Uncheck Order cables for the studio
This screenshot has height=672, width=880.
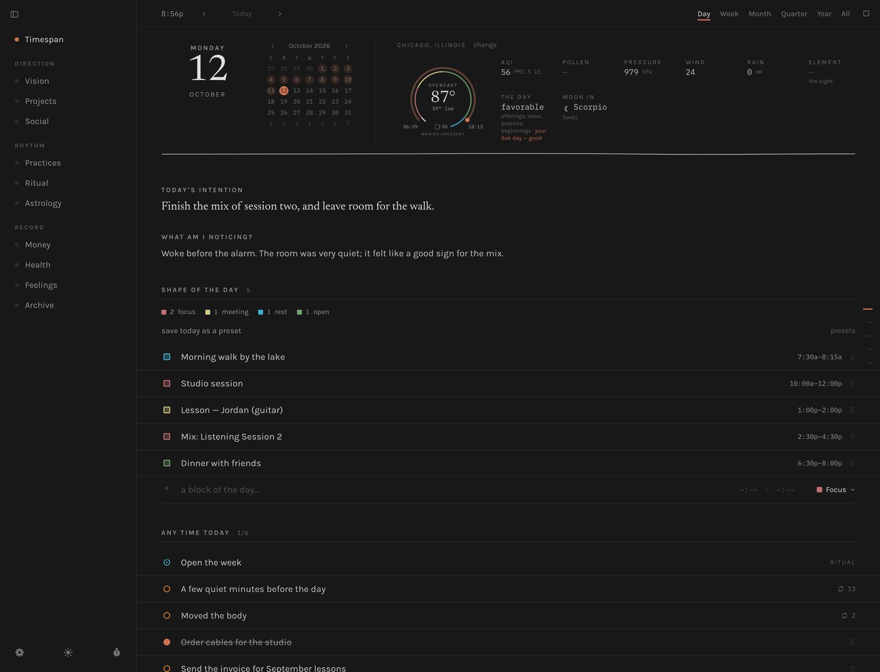(x=167, y=642)
